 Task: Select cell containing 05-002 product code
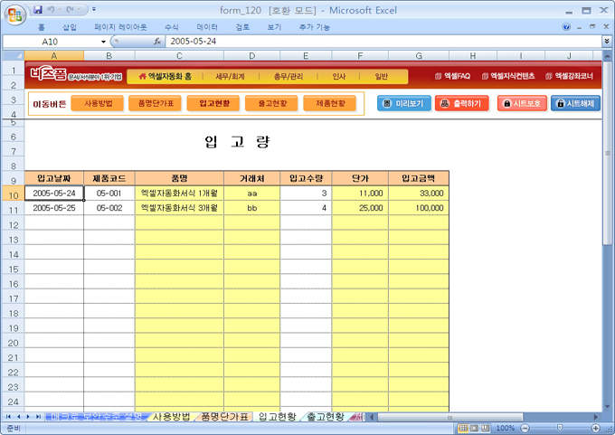109,207
